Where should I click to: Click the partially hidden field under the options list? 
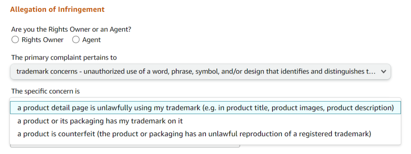(x=125, y=146)
